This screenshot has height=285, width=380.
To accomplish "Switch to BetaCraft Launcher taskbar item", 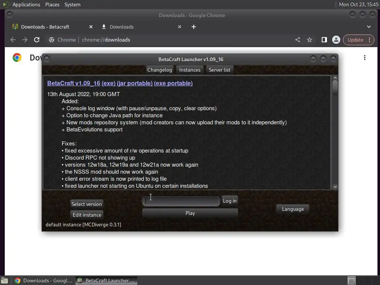I will 106,281.
